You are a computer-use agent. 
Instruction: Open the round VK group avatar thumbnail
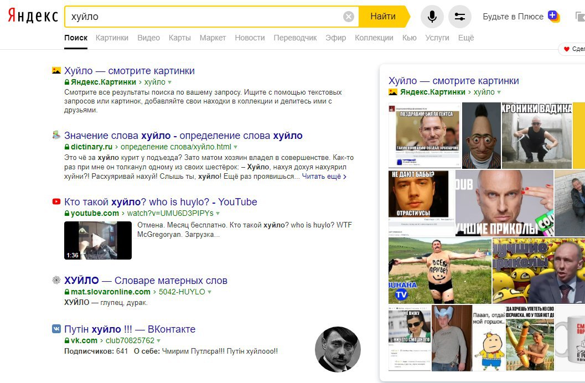338,349
